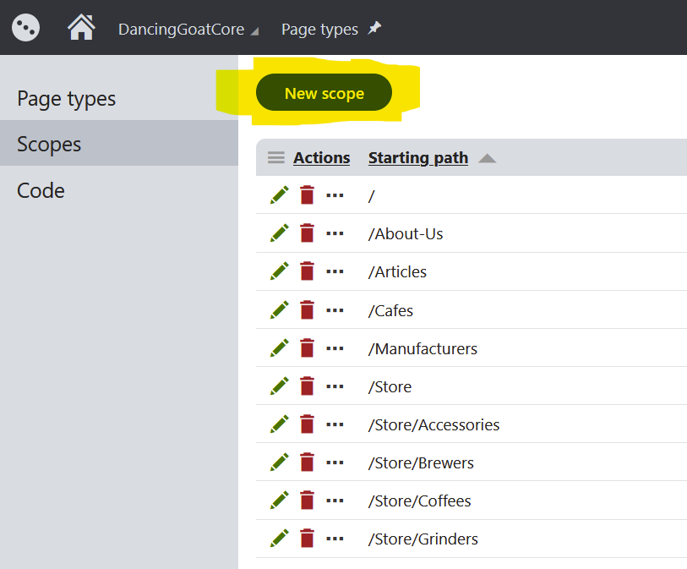This screenshot has width=687, height=569.
Task: Click the /Store/Accessories path text
Action: pos(433,425)
